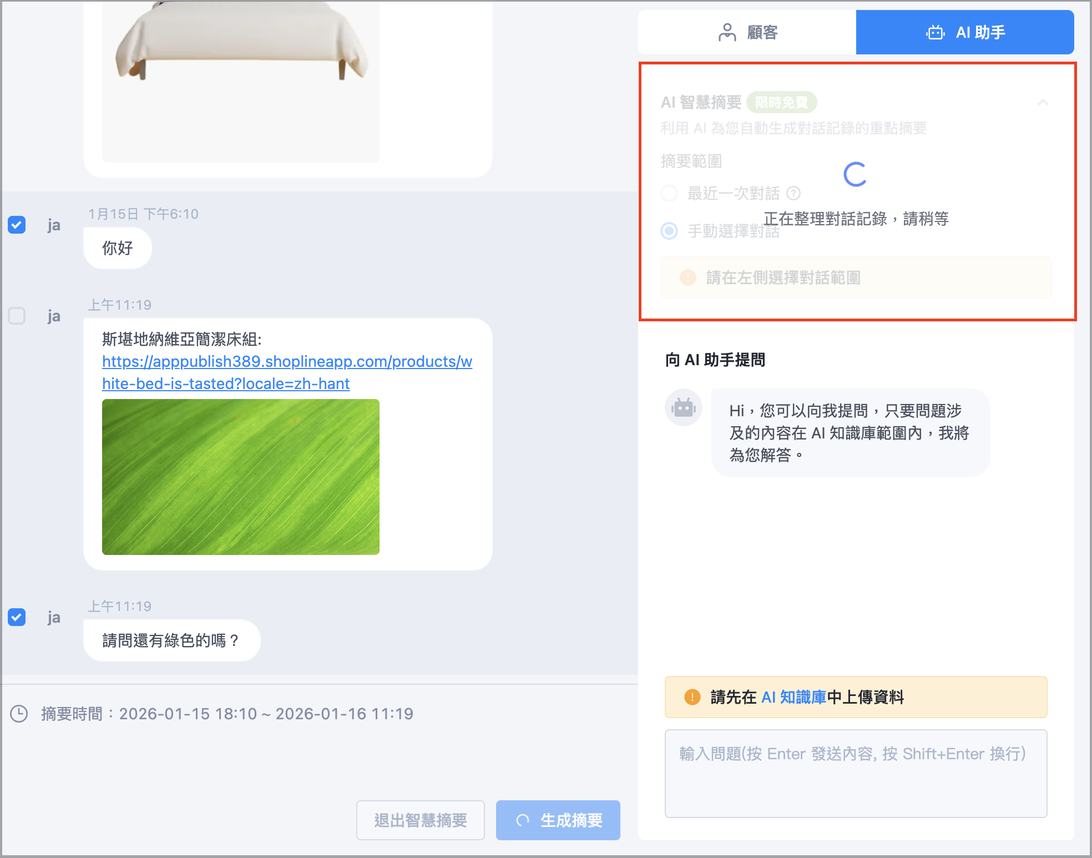Screen dimensions: 1092x858
Task: Uncheck the 請問還有綠色的嗎 message checkbox
Action: click(x=17, y=617)
